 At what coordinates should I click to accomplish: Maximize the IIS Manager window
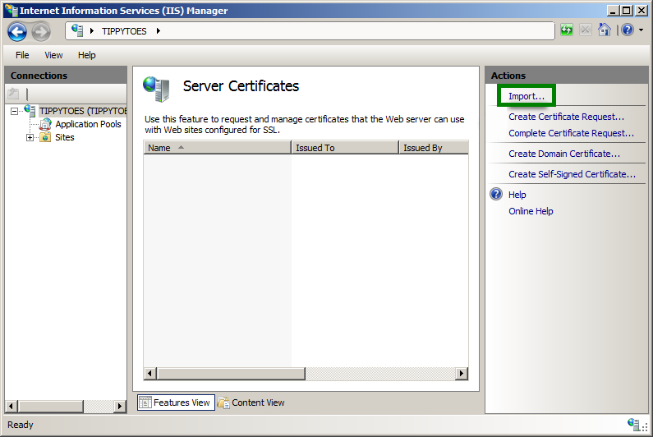point(627,11)
